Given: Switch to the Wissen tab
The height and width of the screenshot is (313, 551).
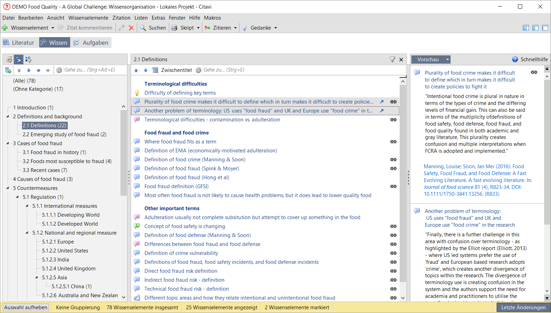Looking at the screenshot, I should point(54,43).
